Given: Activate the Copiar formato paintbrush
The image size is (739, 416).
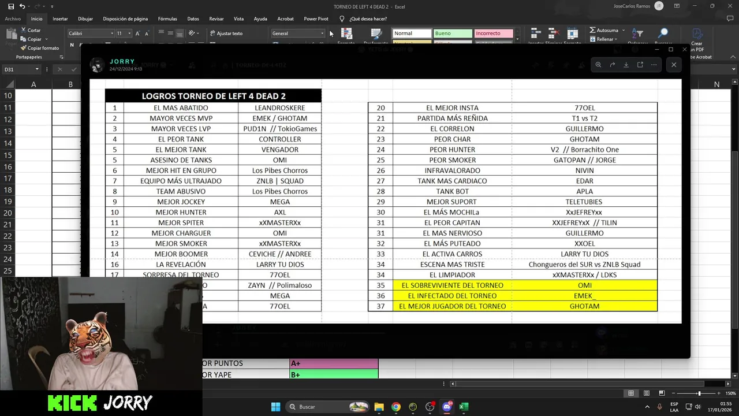Looking at the screenshot, I should (x=39, y=48).
